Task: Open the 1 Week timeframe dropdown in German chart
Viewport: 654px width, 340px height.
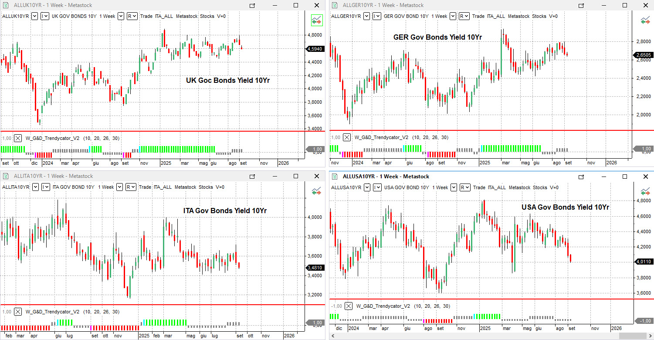Action: [453, 16]
